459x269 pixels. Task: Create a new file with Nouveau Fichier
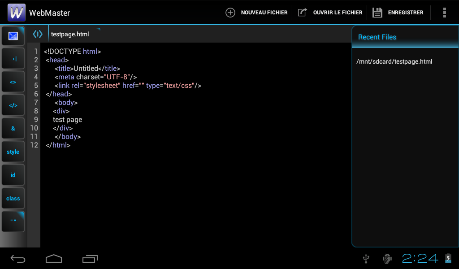pos(256,13)
